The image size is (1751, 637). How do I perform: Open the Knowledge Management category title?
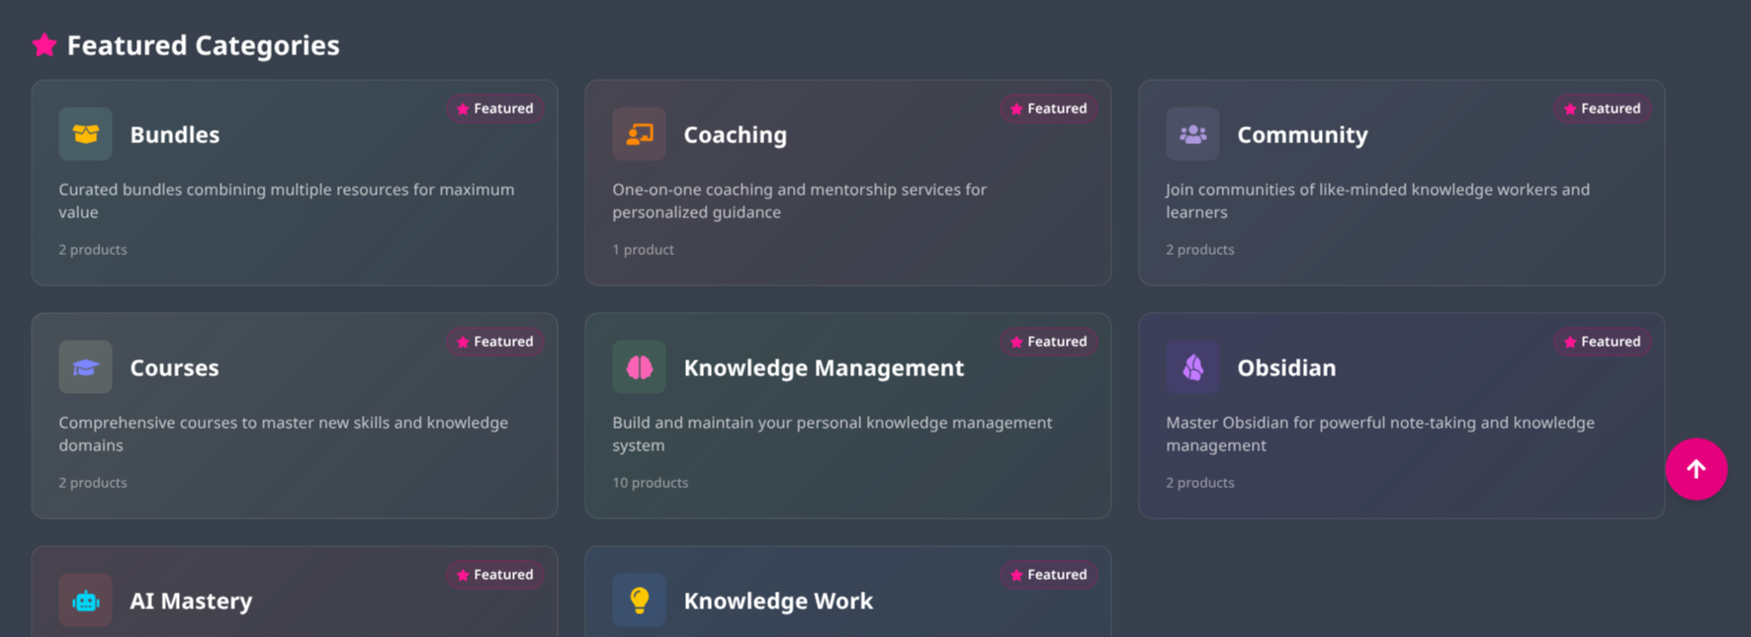coord(824,367)
